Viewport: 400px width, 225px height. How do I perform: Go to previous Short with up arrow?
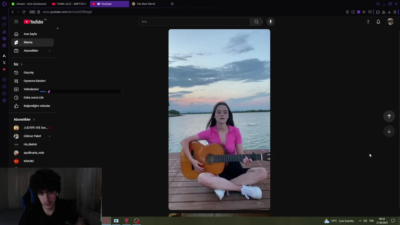[x=389, y=116]
